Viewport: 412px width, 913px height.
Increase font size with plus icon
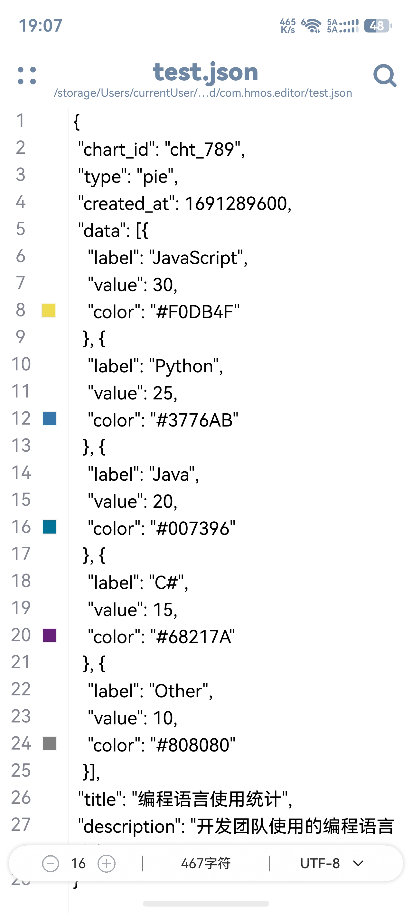(107, 863)
